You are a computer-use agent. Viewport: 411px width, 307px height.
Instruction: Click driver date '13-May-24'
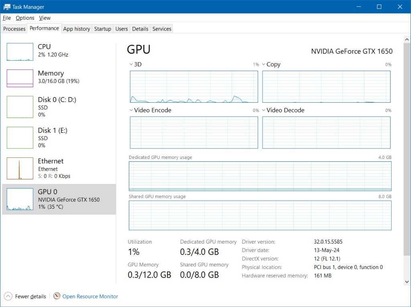[x=327, y=250]
